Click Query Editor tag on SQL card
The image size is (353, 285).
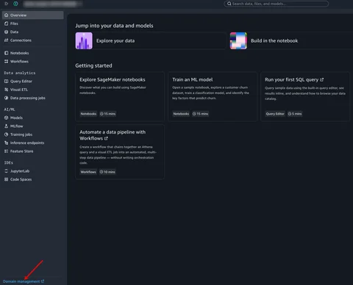coord(275,114)
